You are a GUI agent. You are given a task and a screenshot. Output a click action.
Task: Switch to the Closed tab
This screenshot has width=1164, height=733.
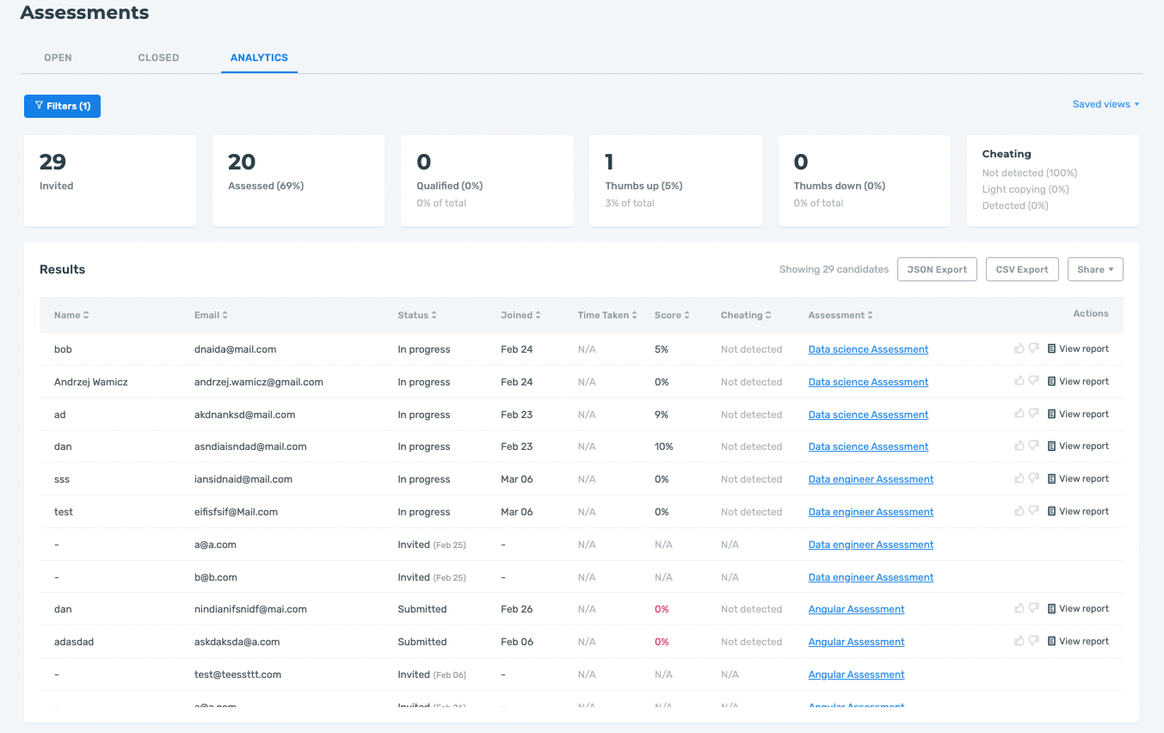[158, 58]
